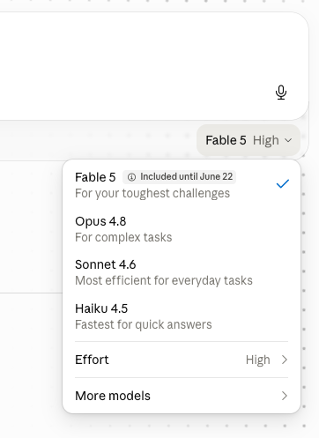The image size is (319, 438).
Task: Click the arrow beside More models
Action: (284, 396)
